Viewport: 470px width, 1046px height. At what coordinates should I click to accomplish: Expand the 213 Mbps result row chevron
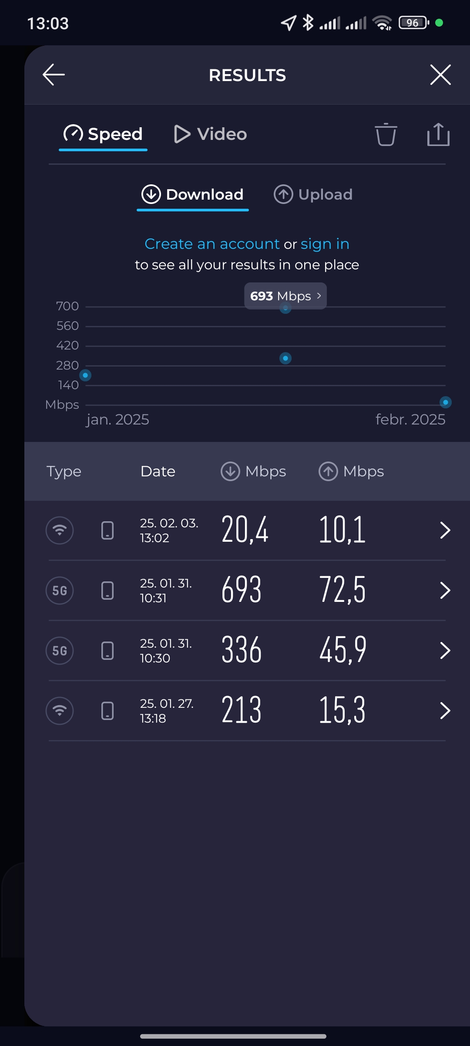[445, 711]
